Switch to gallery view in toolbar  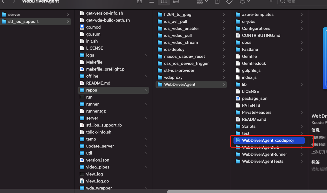click(x=176, y=2)
